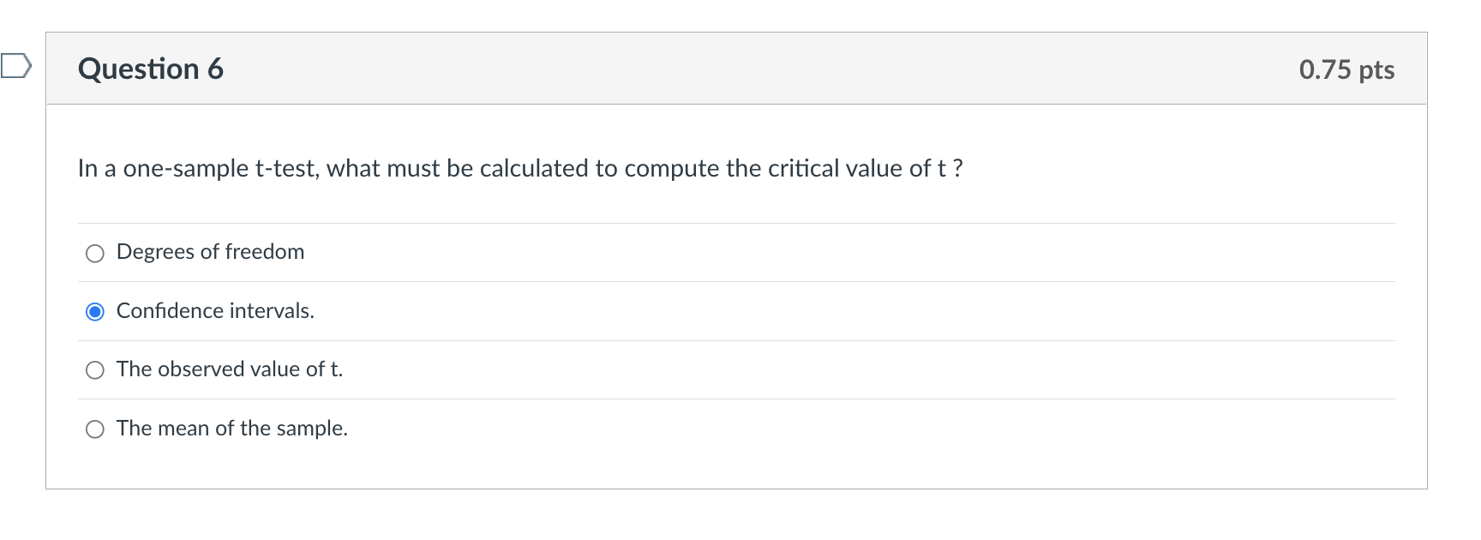Click the '0.75 pts' label

pos(1346,69)
